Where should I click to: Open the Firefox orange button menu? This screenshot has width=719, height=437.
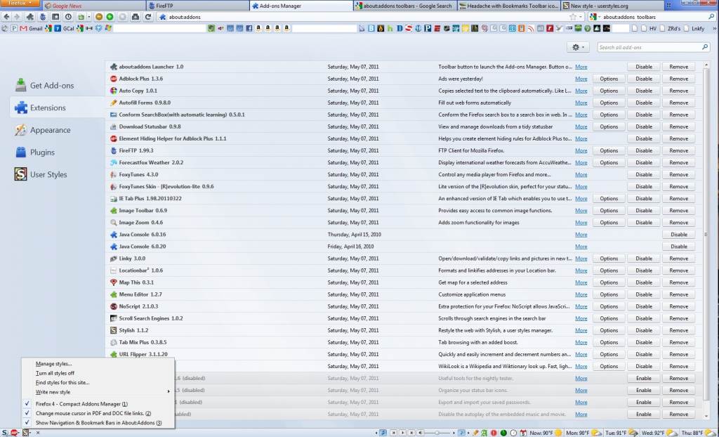(x=17, y=4)
